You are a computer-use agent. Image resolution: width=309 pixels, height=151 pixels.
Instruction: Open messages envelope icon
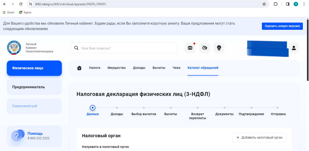point(190,48)
